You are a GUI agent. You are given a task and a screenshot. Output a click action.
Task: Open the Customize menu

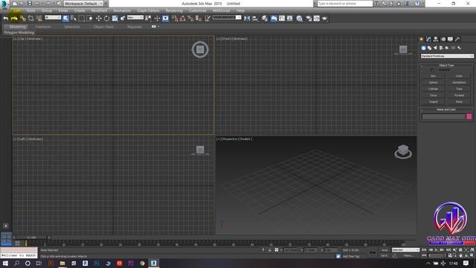click(x=198, y=10)
